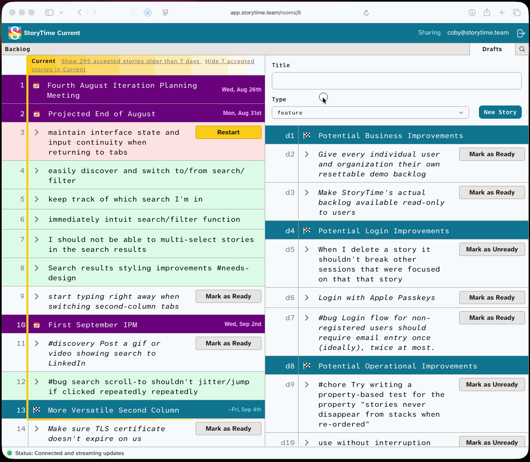Open a new tab with the plus icon
The height and width of the screenshot is (462, 530).
tap(502, 12)
